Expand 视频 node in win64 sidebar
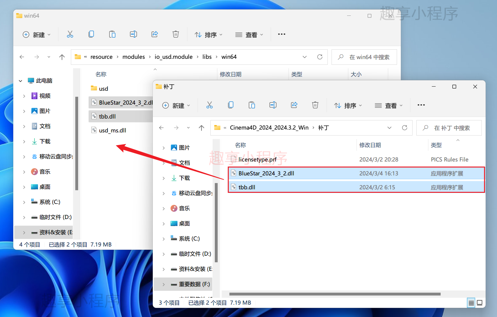 click(24, 96)
